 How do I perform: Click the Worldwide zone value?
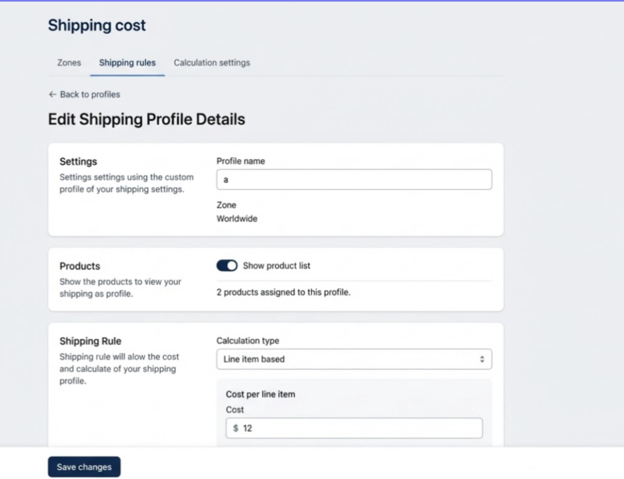coord(237,219)
